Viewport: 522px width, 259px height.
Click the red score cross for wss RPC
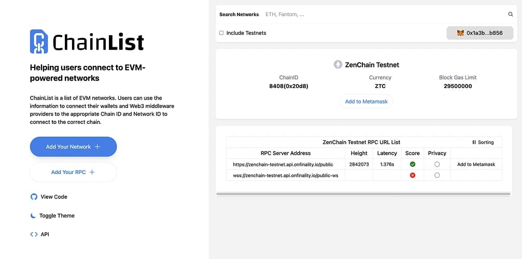[x=413, y=175]
